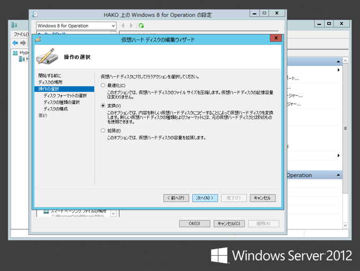
Task: Collapse the top actions pane section
Action: [338, 62]
